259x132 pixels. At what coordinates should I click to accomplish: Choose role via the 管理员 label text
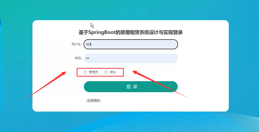click(94, 72)
